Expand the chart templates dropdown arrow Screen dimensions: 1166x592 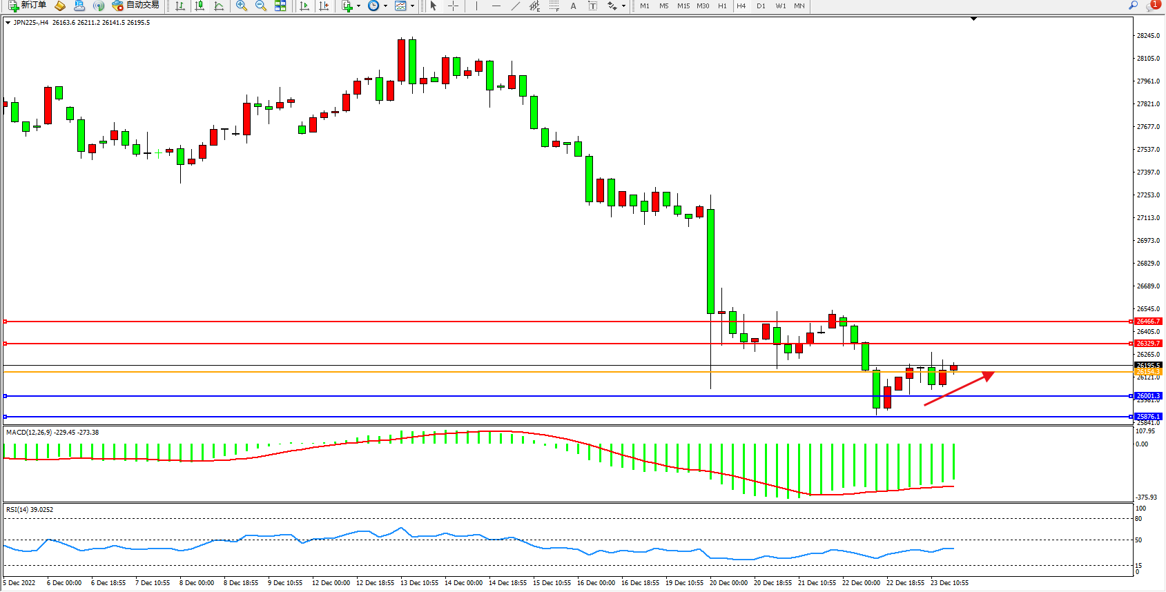pos(412,6)
